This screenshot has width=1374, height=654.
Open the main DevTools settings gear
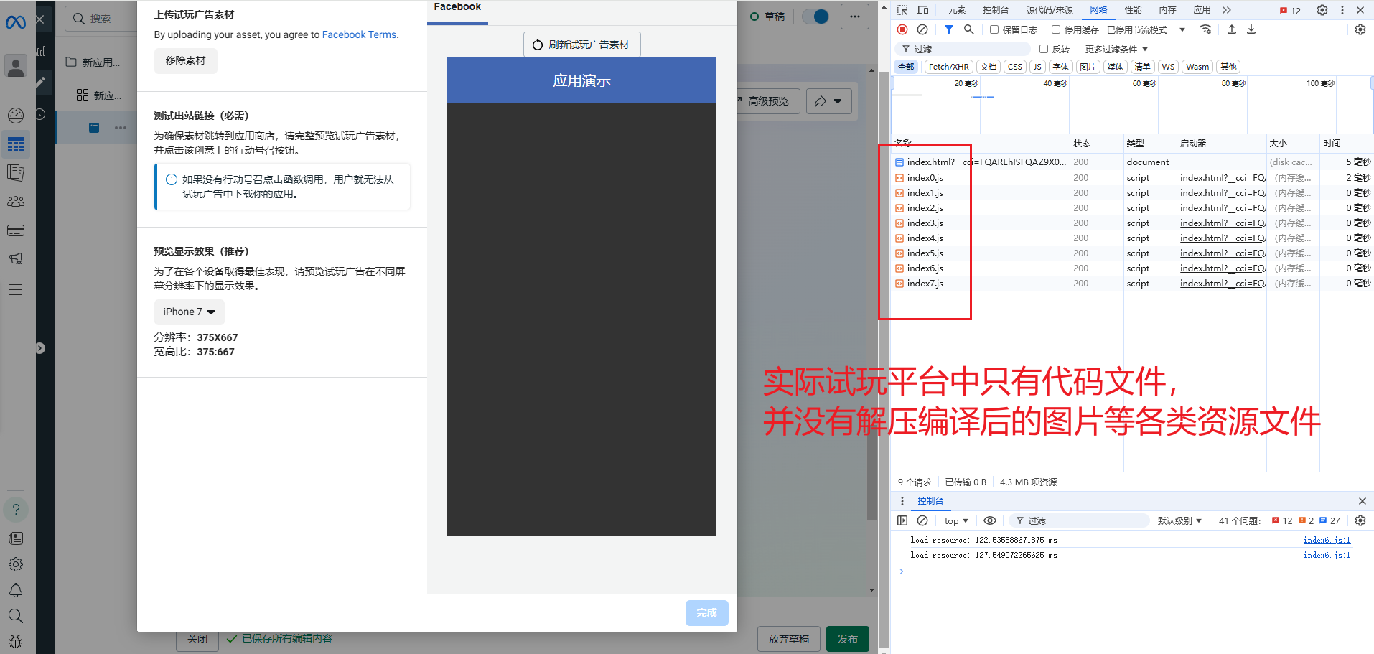point(1322,10)
